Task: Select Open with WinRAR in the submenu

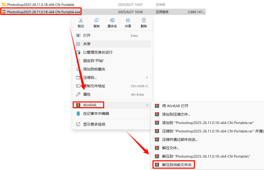Action: [175, 106]
